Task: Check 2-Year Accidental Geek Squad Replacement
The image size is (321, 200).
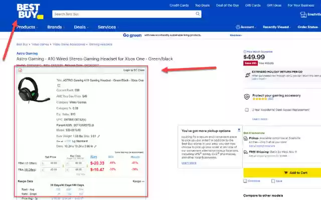Action: pos(247,110)
